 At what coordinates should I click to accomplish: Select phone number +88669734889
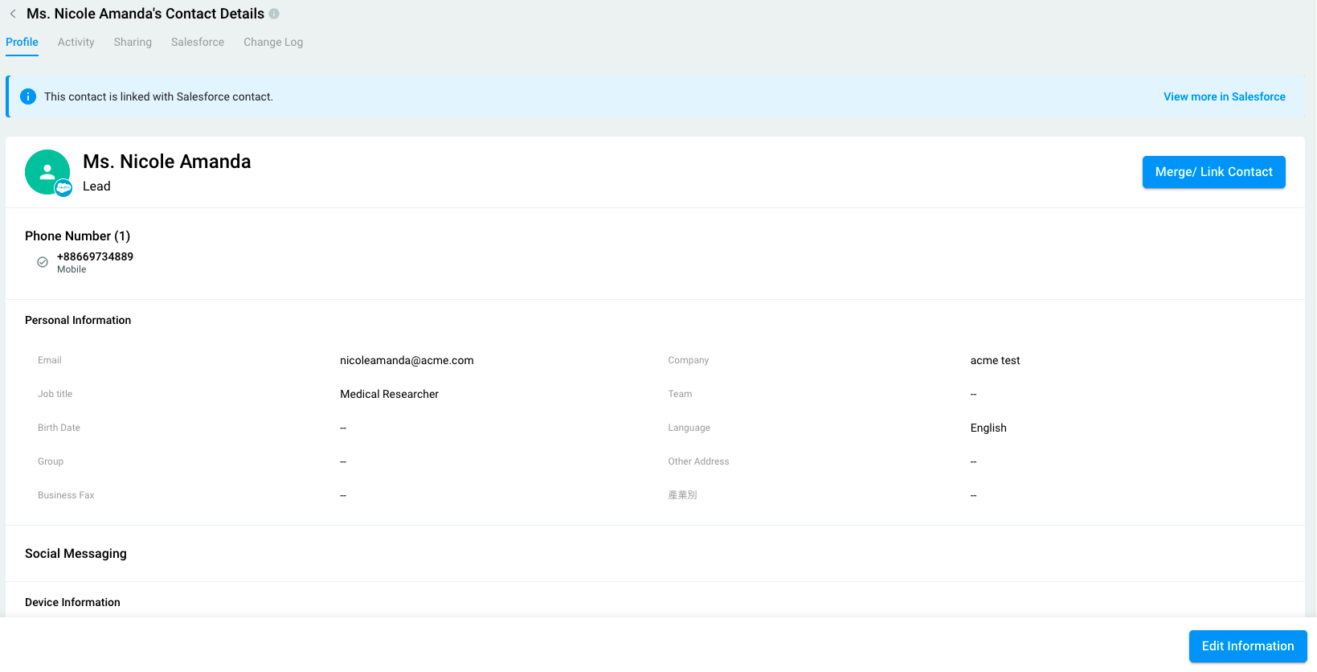click(95, 256)
